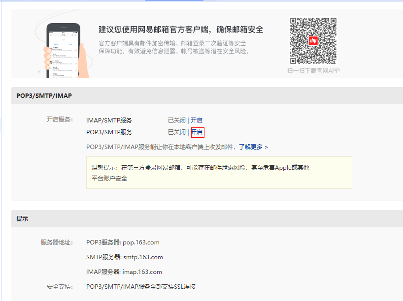Click the 已关闭 status for POP3/SMTP service
Image resolution: width=403 pixels, height=301 pixels.
click(x=176, y=132)
